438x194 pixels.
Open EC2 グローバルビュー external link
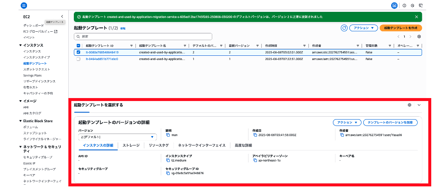pyautogui.click(x=41, y=31)
